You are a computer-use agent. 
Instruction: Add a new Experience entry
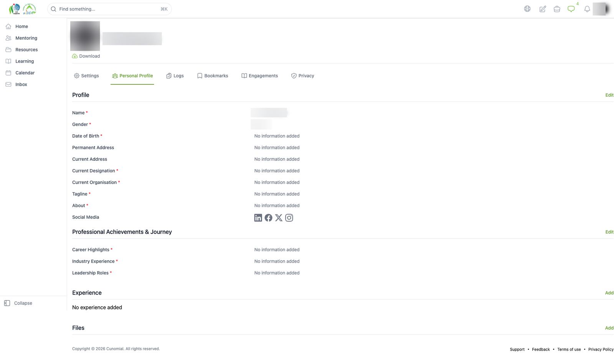[609, 293]
